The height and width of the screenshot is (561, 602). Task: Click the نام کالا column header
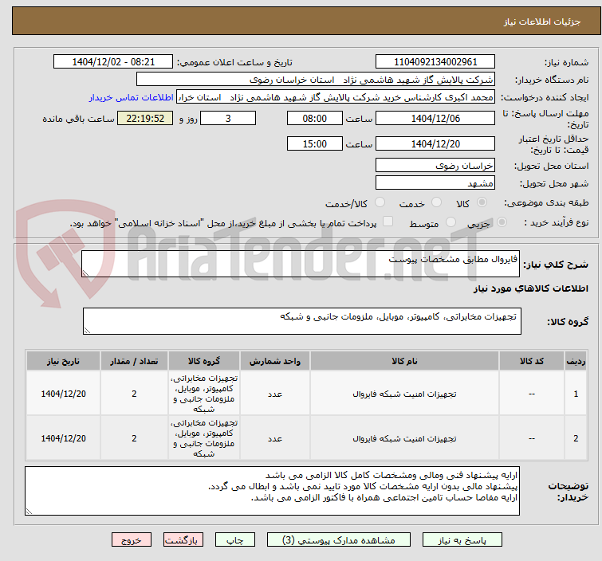(404, 361)
